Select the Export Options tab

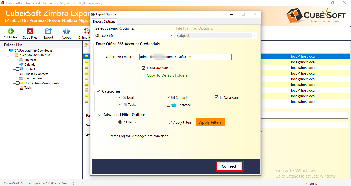point(104,22)
